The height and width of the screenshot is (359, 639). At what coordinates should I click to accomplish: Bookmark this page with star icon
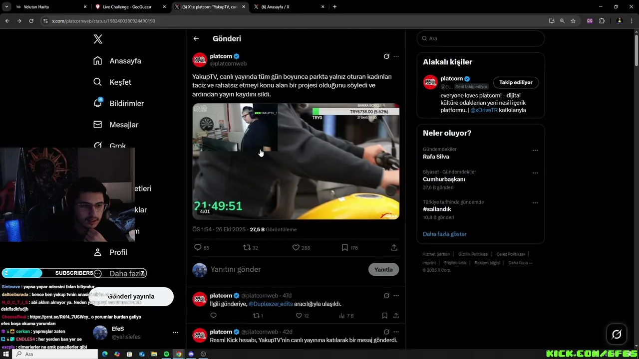pyautogui.click(x=573, y=21)
